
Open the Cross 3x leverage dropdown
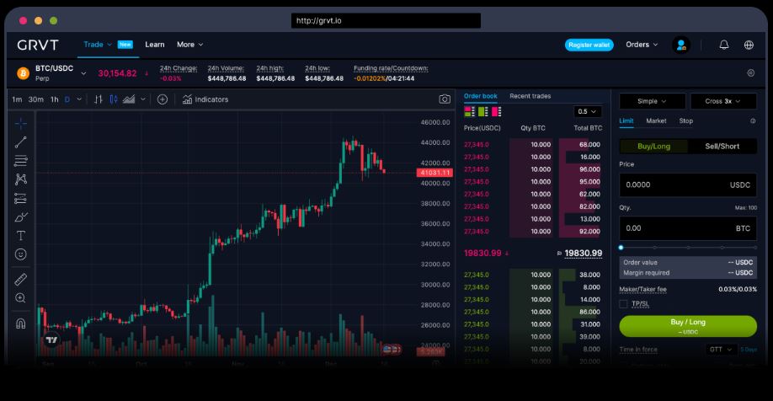coord(722,101)
